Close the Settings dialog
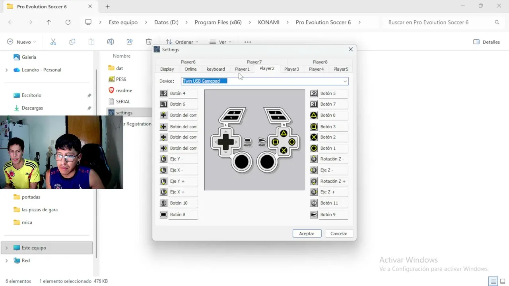The width and height of the screenshot is (509, 286). [351, 50]
